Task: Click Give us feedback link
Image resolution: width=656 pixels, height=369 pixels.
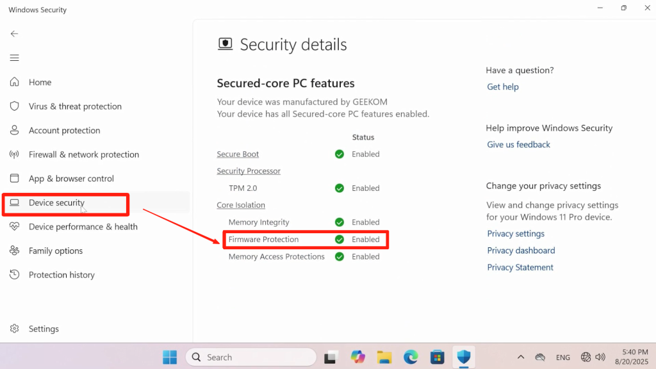Action: 518,144
